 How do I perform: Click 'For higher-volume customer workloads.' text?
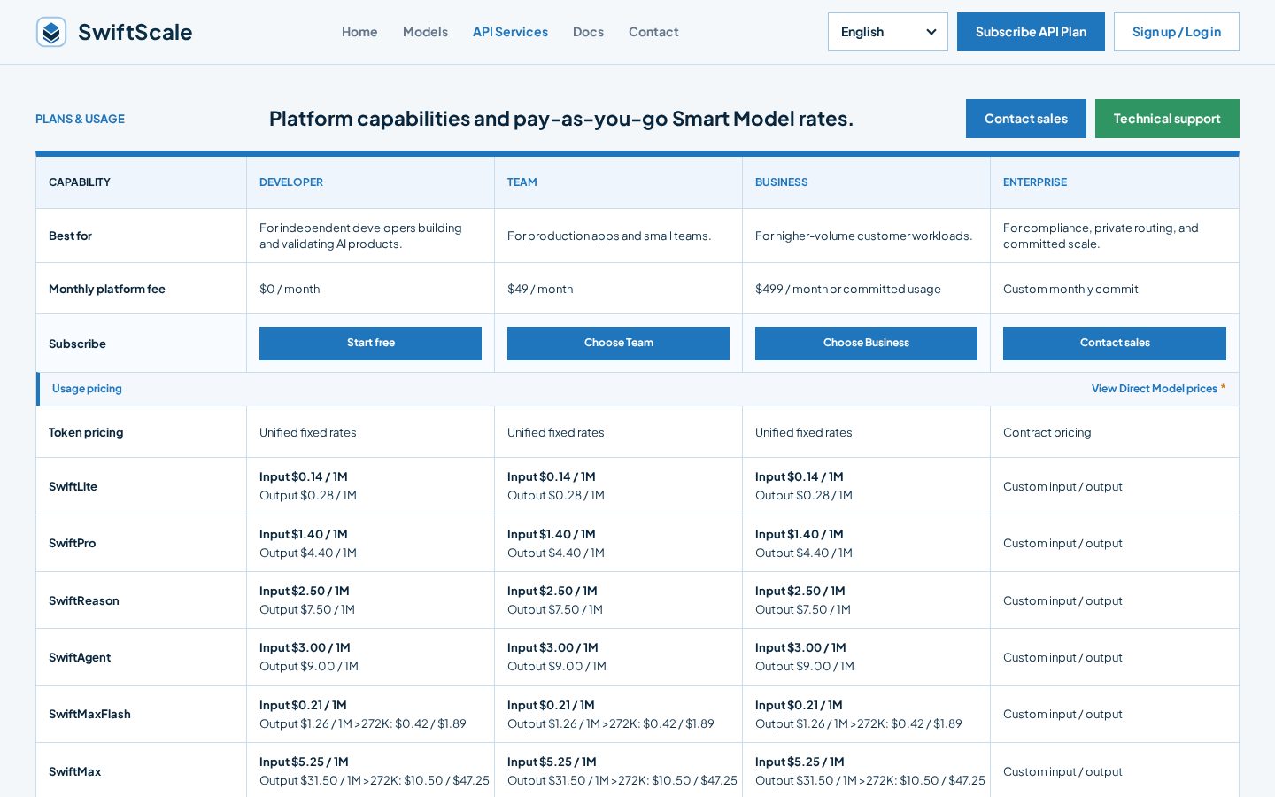point(863,236)
